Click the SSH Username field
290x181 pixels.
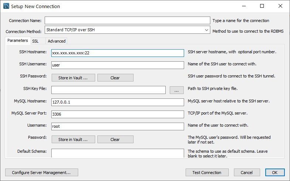[x=118, y=65]
